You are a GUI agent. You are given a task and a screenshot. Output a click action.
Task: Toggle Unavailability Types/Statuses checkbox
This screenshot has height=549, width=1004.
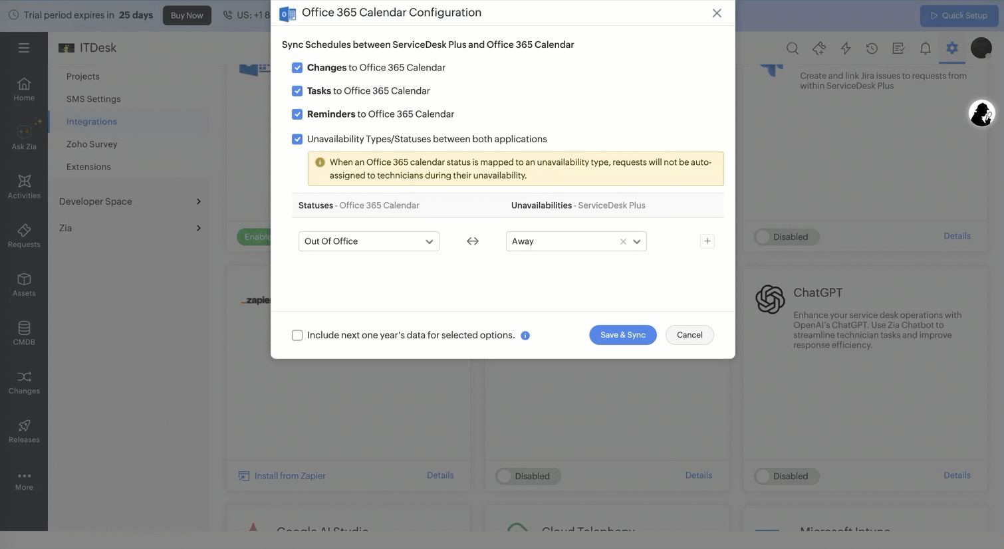(297, 140)
